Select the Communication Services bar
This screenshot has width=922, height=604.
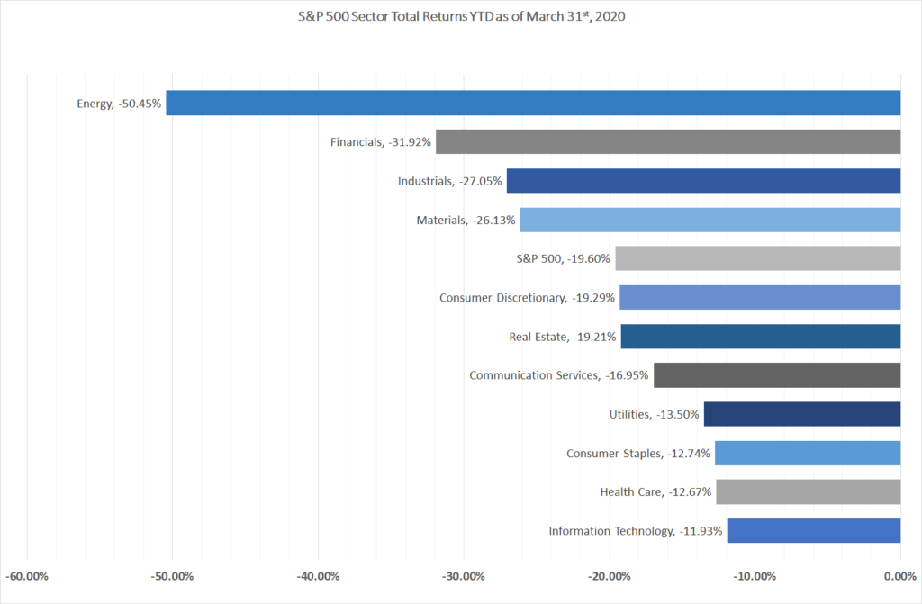click(x=777, y=375)
